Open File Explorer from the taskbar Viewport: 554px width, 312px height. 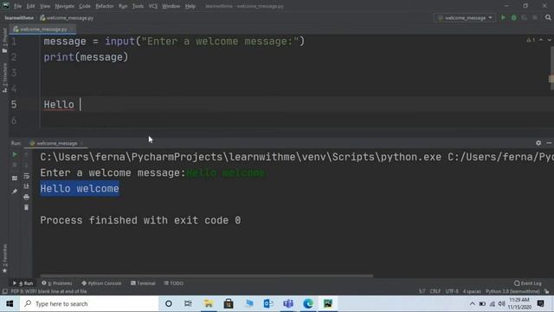pyautogui.click(x=209, y=303)
